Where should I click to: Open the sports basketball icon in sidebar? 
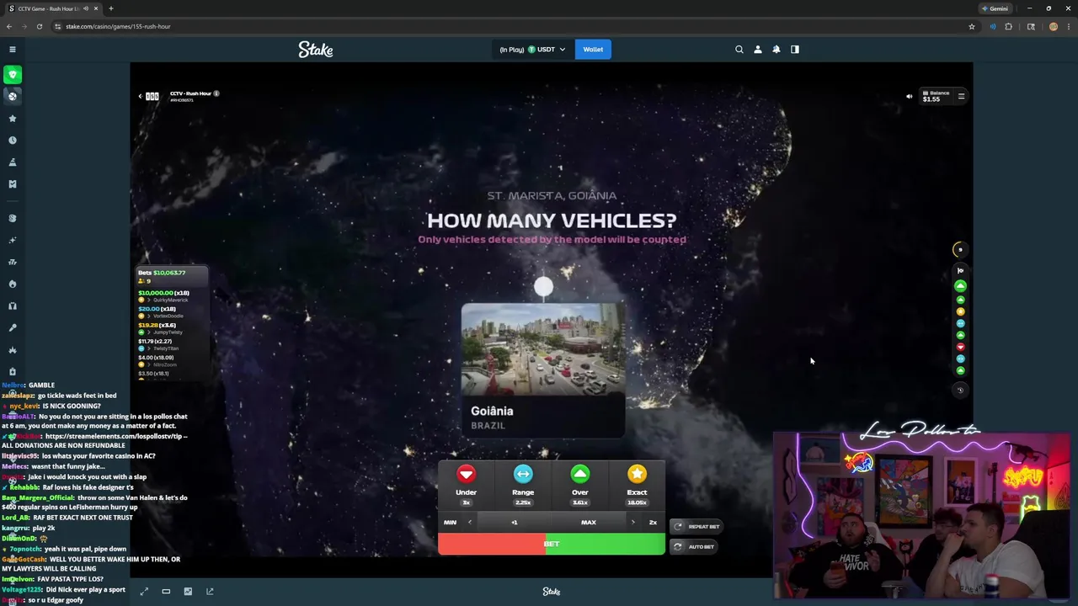13,96
